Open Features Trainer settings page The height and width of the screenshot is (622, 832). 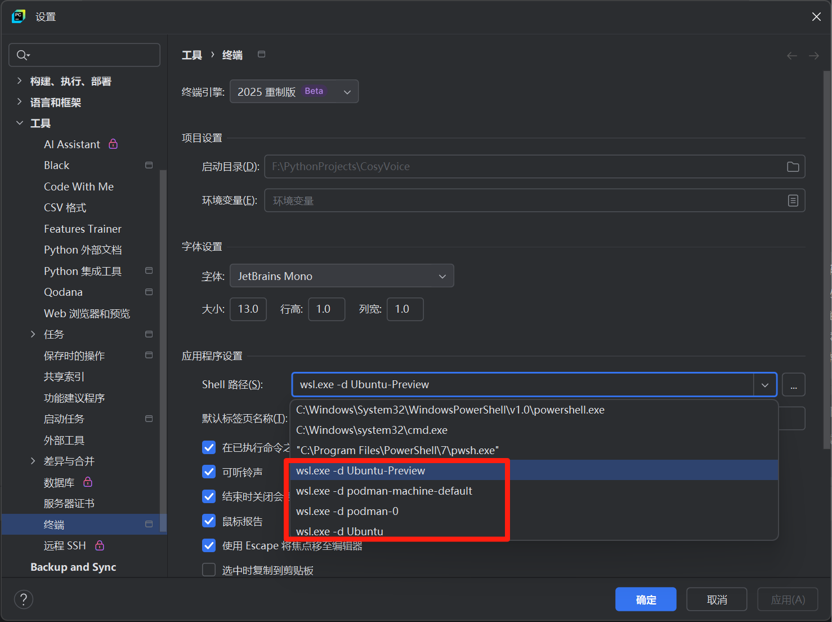(x=83, y=229)
